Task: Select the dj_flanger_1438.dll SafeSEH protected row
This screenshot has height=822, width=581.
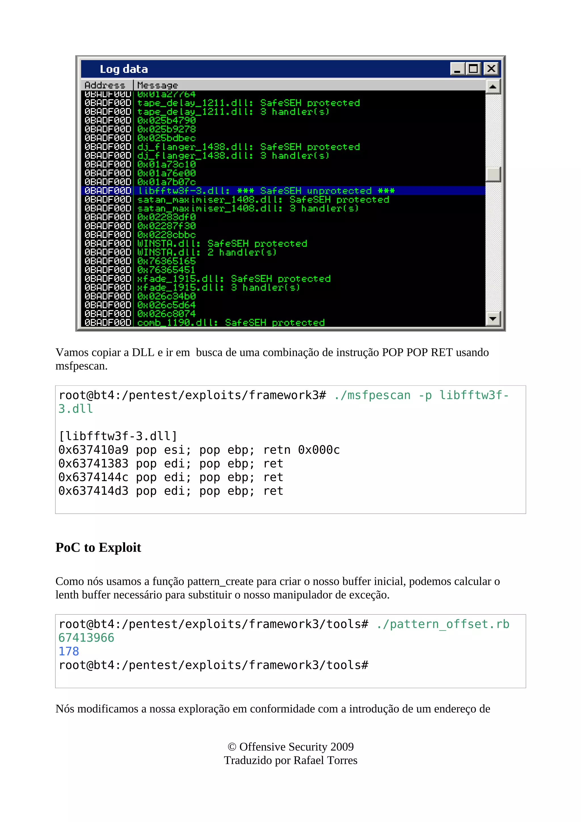Action: (283, 147)
